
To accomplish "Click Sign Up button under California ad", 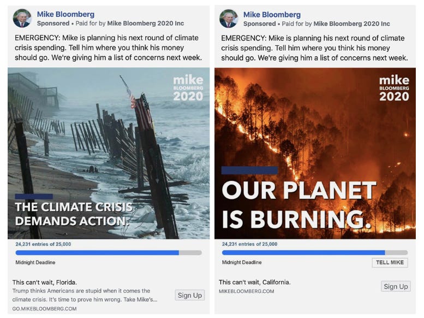I will tap(396, 286).
